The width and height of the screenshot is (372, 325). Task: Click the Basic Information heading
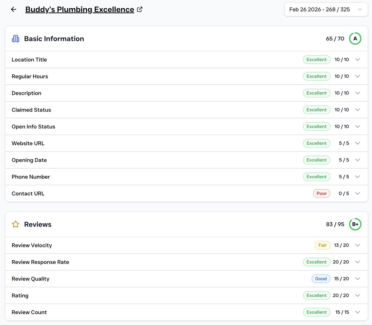[54, 39]
